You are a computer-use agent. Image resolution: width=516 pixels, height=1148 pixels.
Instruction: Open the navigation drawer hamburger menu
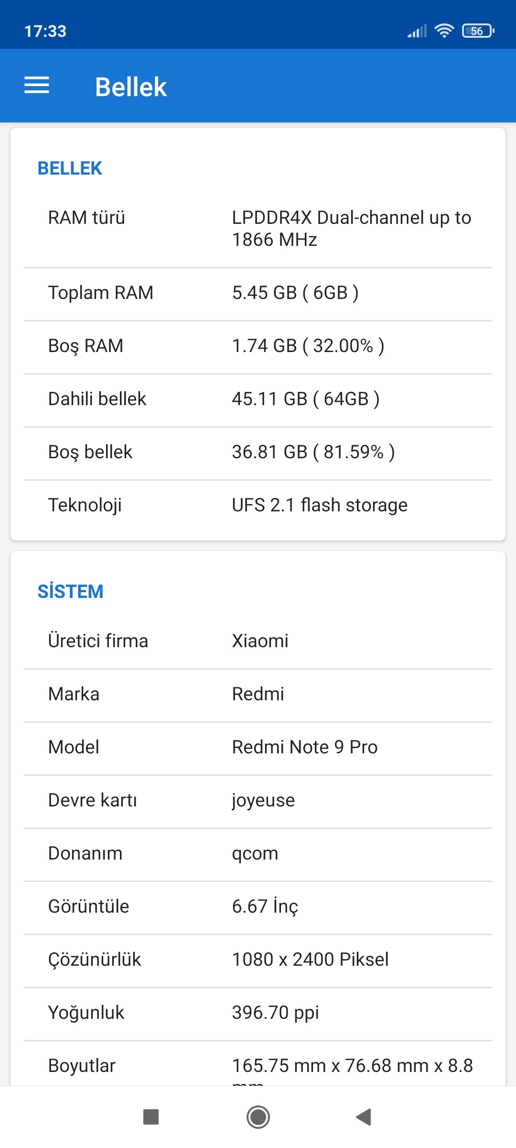point(36,86)
